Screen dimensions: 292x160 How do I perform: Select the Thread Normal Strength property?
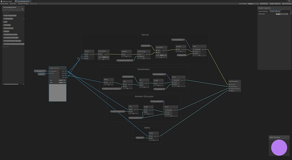tap(12, 41)
